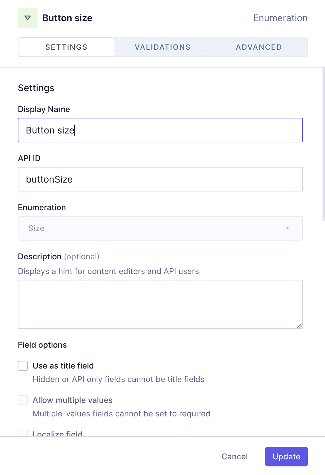Select the SETTINGS tab
The image size is (325, 475).
[66, 47]
